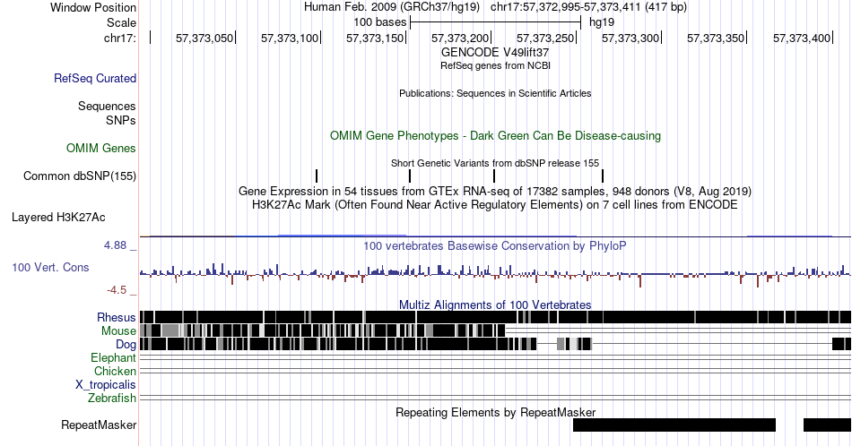Click the 100 bases scale bar
The height and width of the screenshot is (446, 852).
click(x=496, y=22)
